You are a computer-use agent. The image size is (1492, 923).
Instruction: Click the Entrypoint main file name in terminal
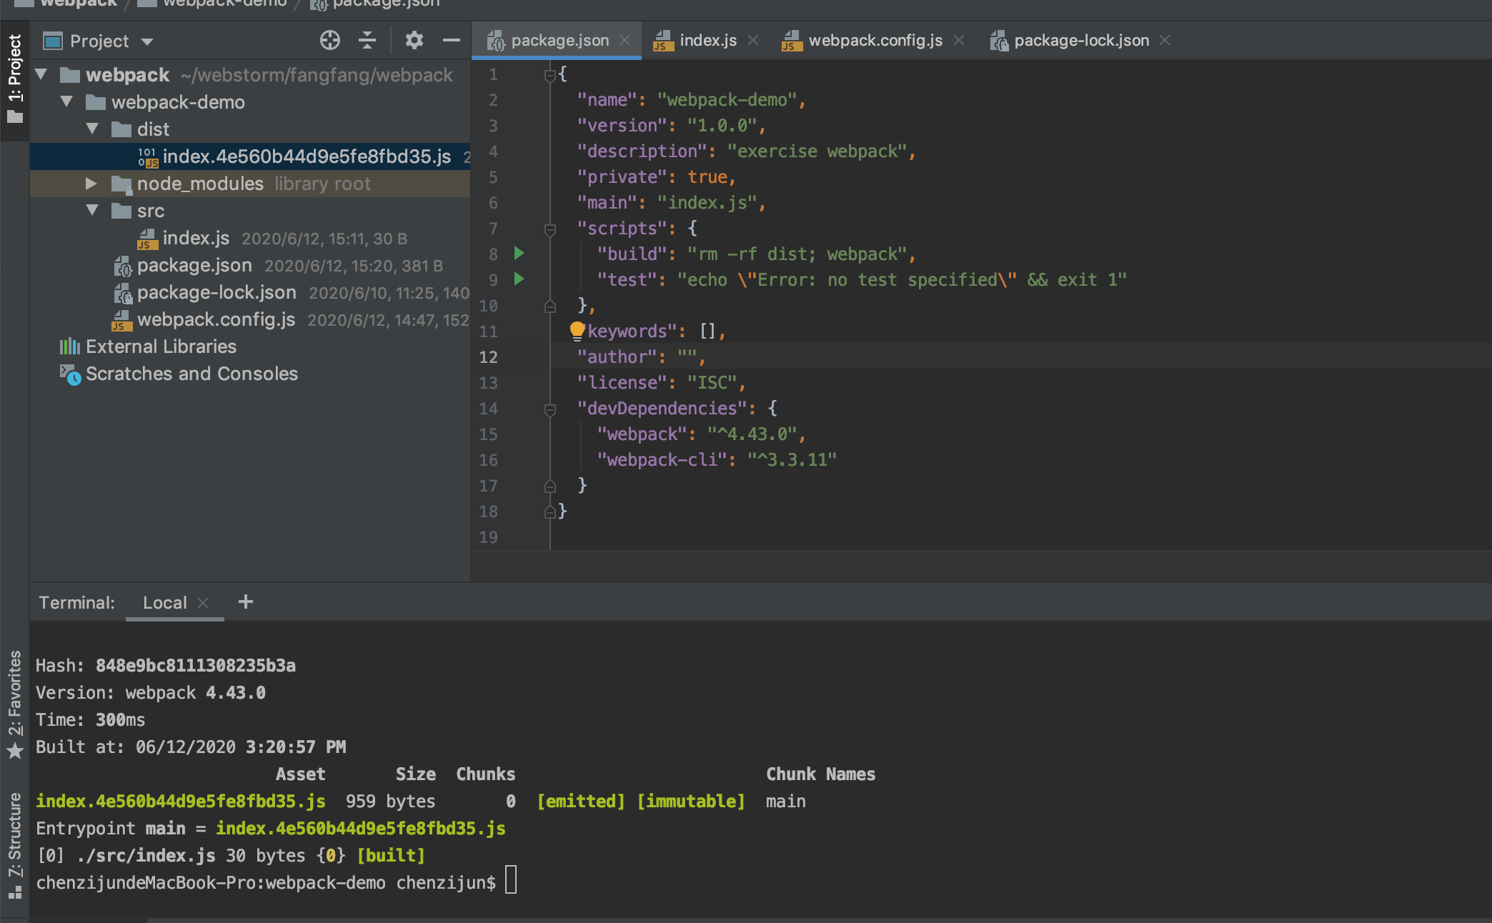(361, 828)
